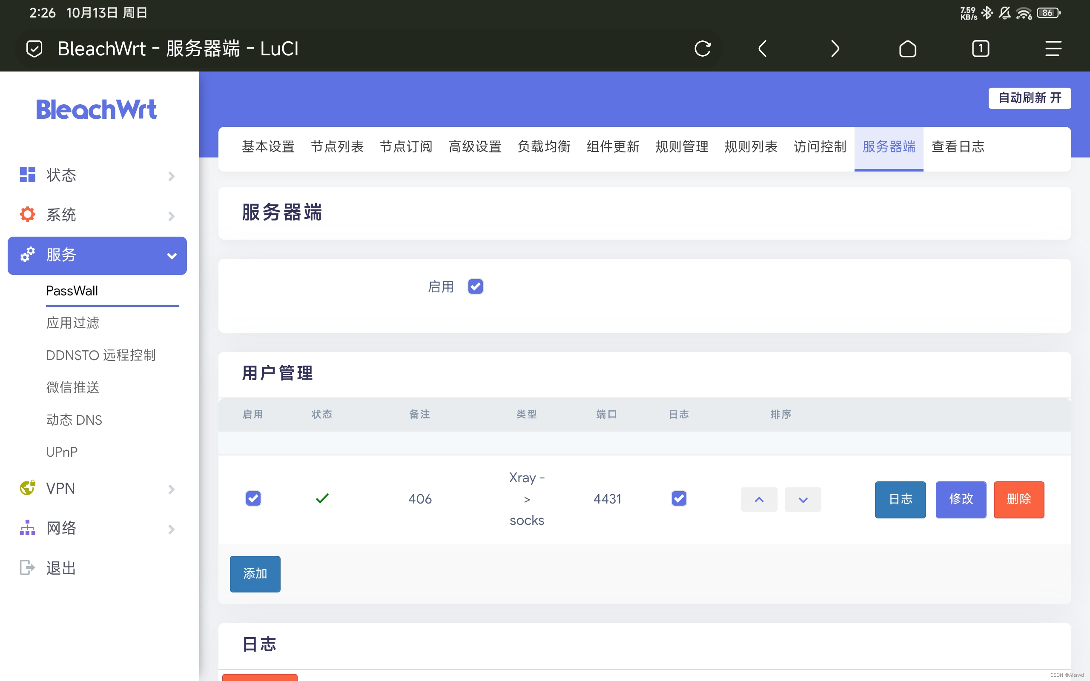Tap the site security shield icon

pyautogui.click(x=34, y=49)
